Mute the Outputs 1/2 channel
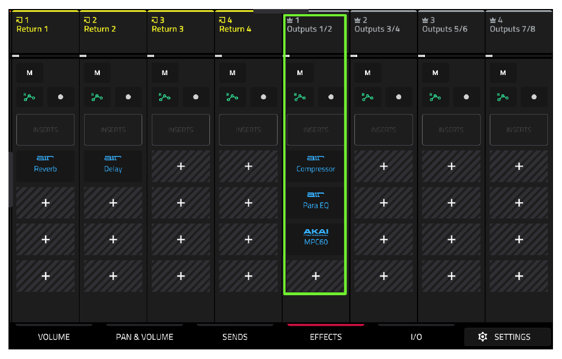562x359 pixels. click(x=300, y=73)
